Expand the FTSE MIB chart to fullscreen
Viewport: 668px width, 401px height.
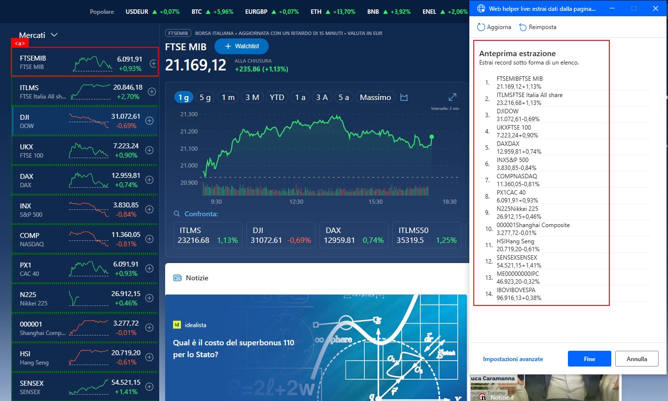[x=453, y=98]
